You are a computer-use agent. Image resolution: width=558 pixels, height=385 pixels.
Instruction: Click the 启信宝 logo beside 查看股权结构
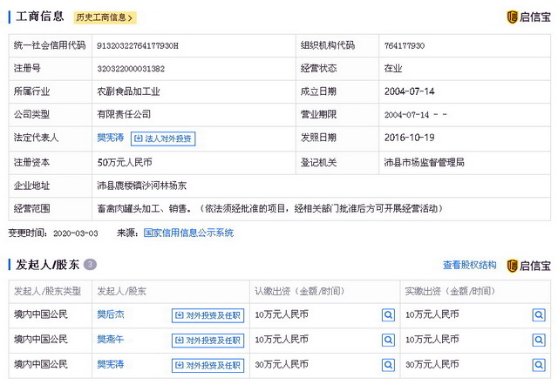pyautogui.click(x=529, y=265)
